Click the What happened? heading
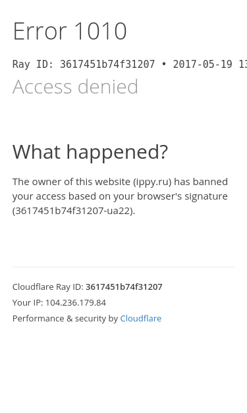The height and width of the screenshot is (413, 247). coord(90,152)
